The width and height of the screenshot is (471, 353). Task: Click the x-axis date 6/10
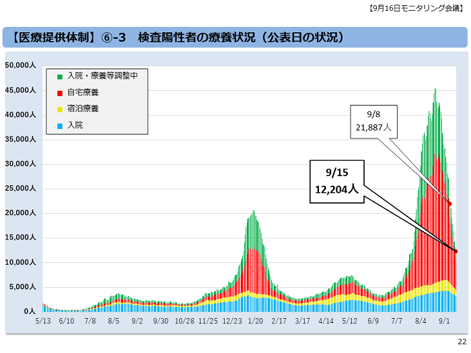[x=67, y=321]
